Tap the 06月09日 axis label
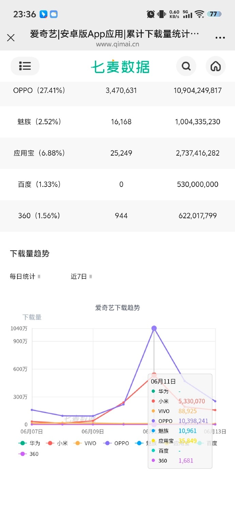Image resolution: width=235 pixels, height=522 pixels. 93,432
